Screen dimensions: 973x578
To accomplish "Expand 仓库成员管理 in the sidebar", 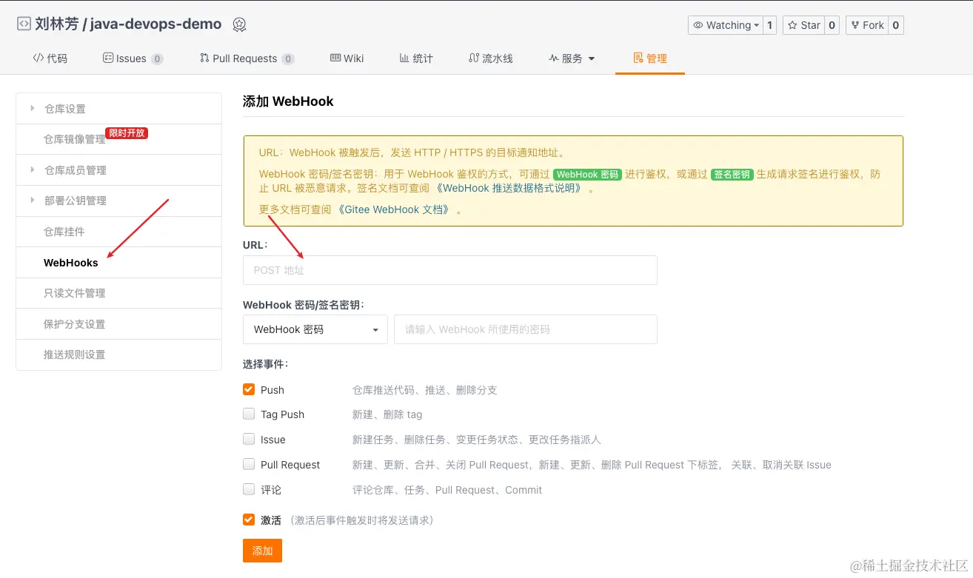I will tap(118, 170).
